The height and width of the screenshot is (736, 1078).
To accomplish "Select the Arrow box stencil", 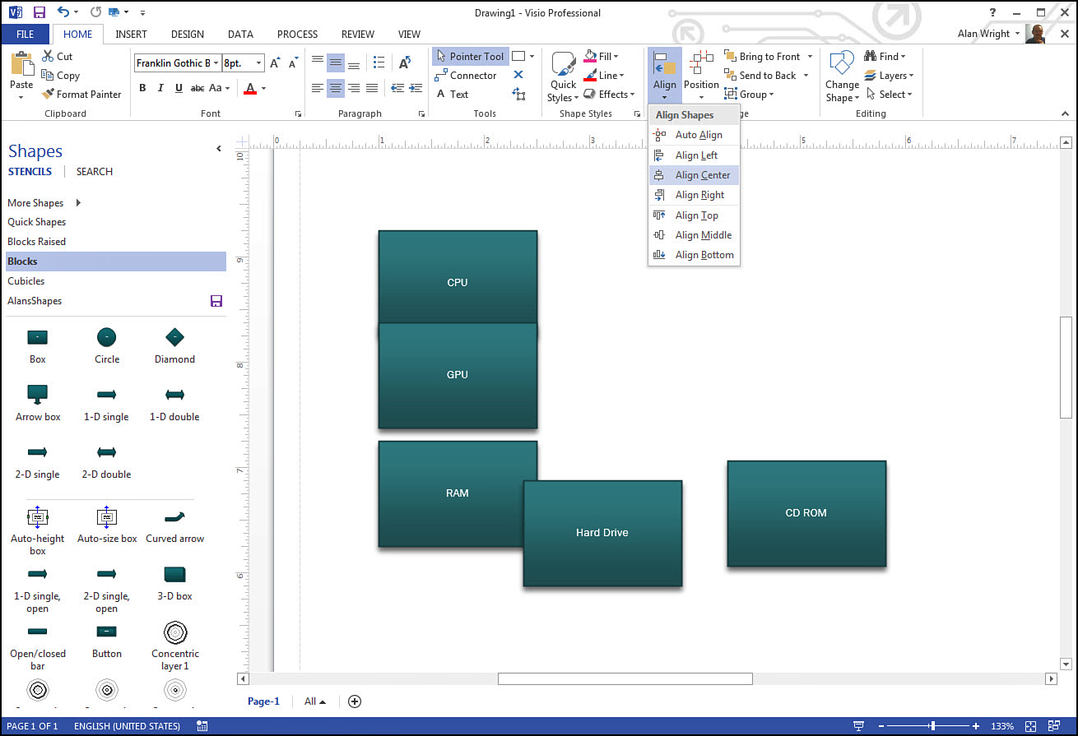I will (38, 395).
